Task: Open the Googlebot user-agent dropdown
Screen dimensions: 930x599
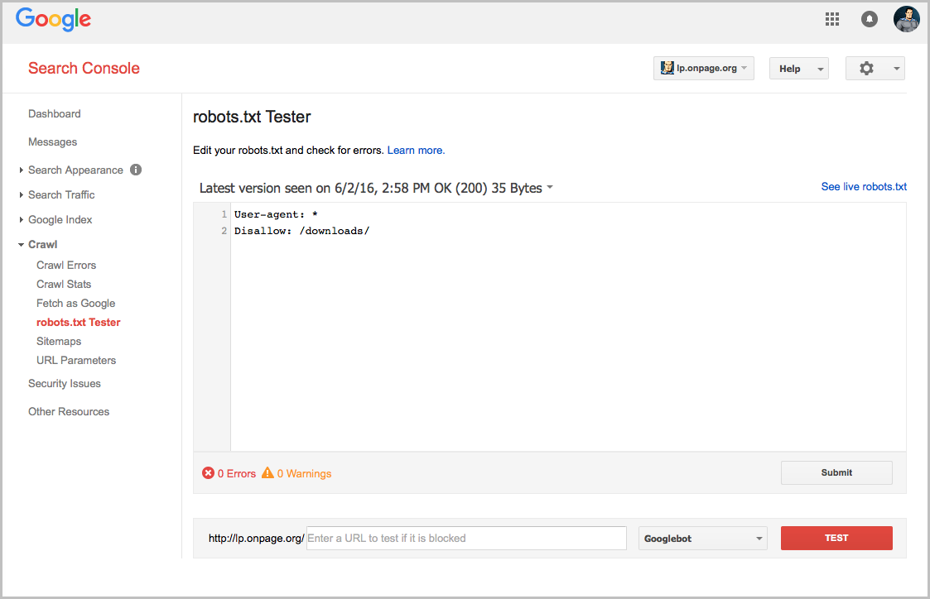Action: click(702, 539)
